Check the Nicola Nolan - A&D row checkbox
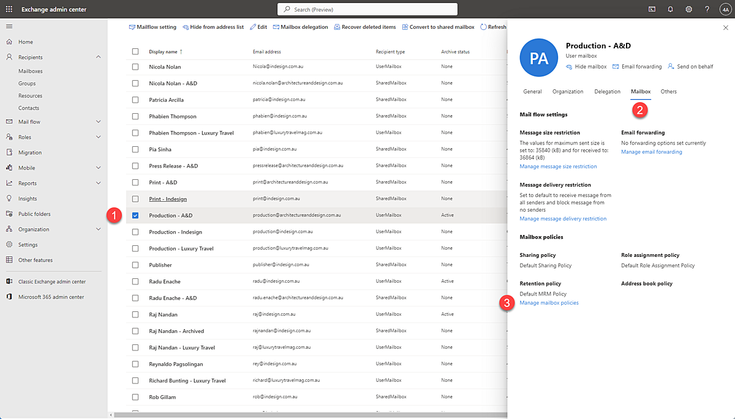The image size is (735, 419). (x=135, y=83)
